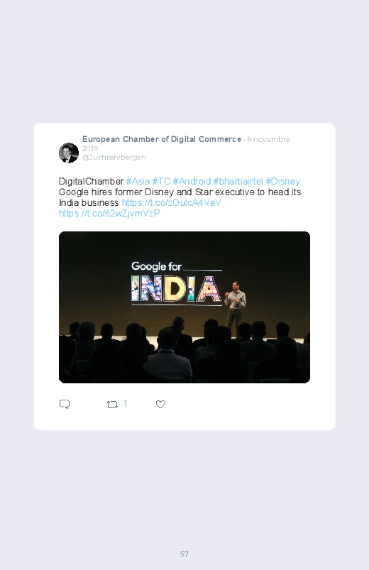This screenshot has width=369, height=570.
Task: Open the #Android hashtag
Action: 192,182
